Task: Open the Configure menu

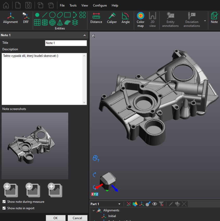Action: click(x=100, y=5)
